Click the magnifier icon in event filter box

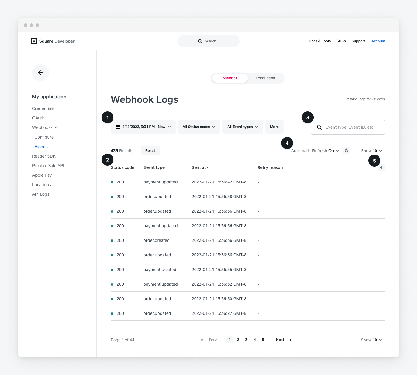pyautogui.click(x=319, y=127)
